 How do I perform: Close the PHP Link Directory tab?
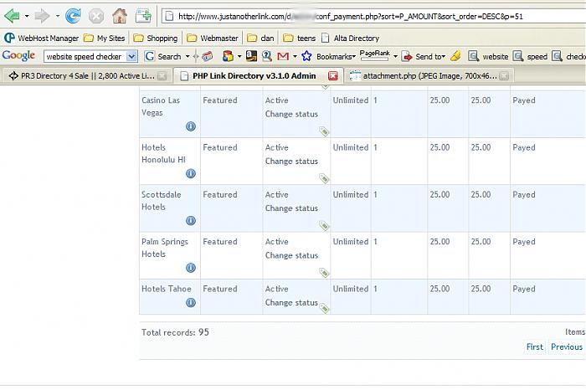pos(333,75)
